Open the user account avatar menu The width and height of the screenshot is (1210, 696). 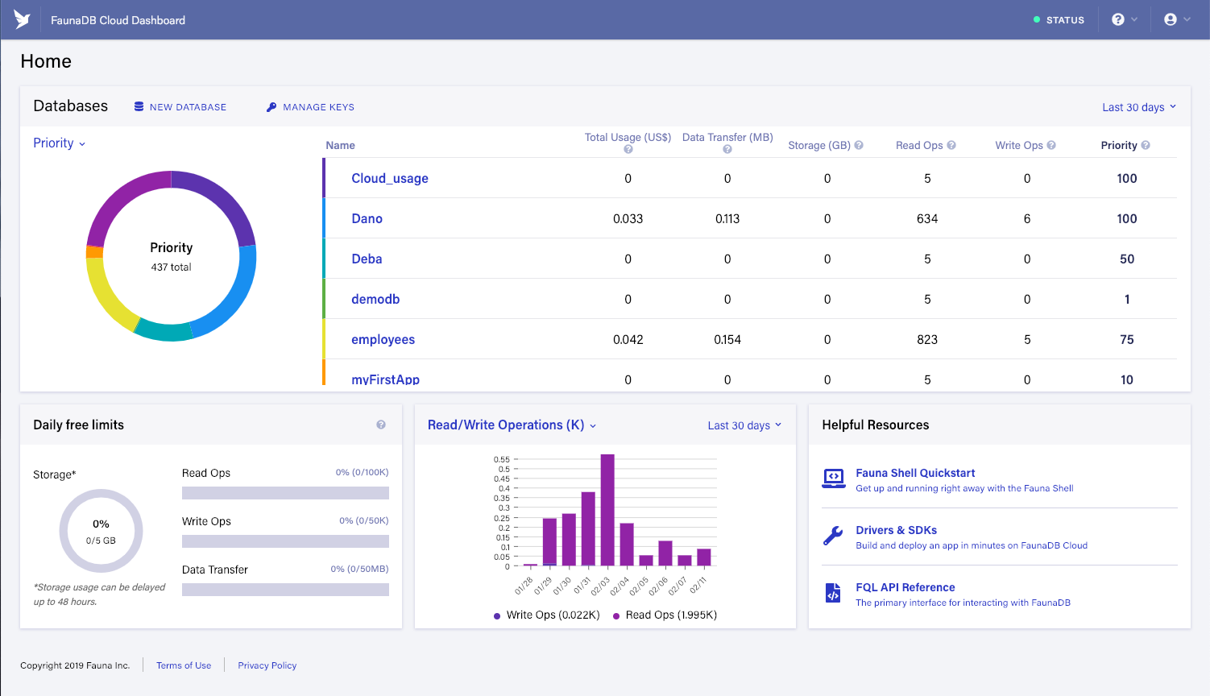click(x=1171, y=19)
